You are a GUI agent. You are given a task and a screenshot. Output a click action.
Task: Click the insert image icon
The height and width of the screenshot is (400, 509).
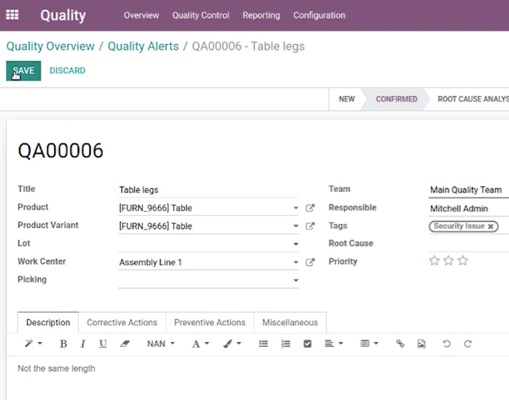pyautogui.click(x=421, y=344)
